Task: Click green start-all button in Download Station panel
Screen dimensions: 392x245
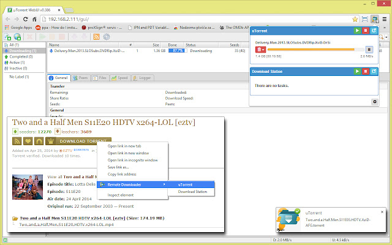Action: pos(357,71)
